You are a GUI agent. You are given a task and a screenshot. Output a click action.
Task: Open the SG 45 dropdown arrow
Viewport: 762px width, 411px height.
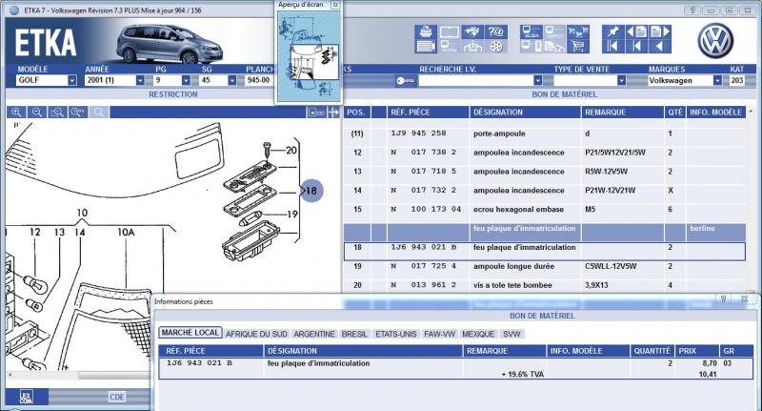pyautogui.click(x=231, y=80)
